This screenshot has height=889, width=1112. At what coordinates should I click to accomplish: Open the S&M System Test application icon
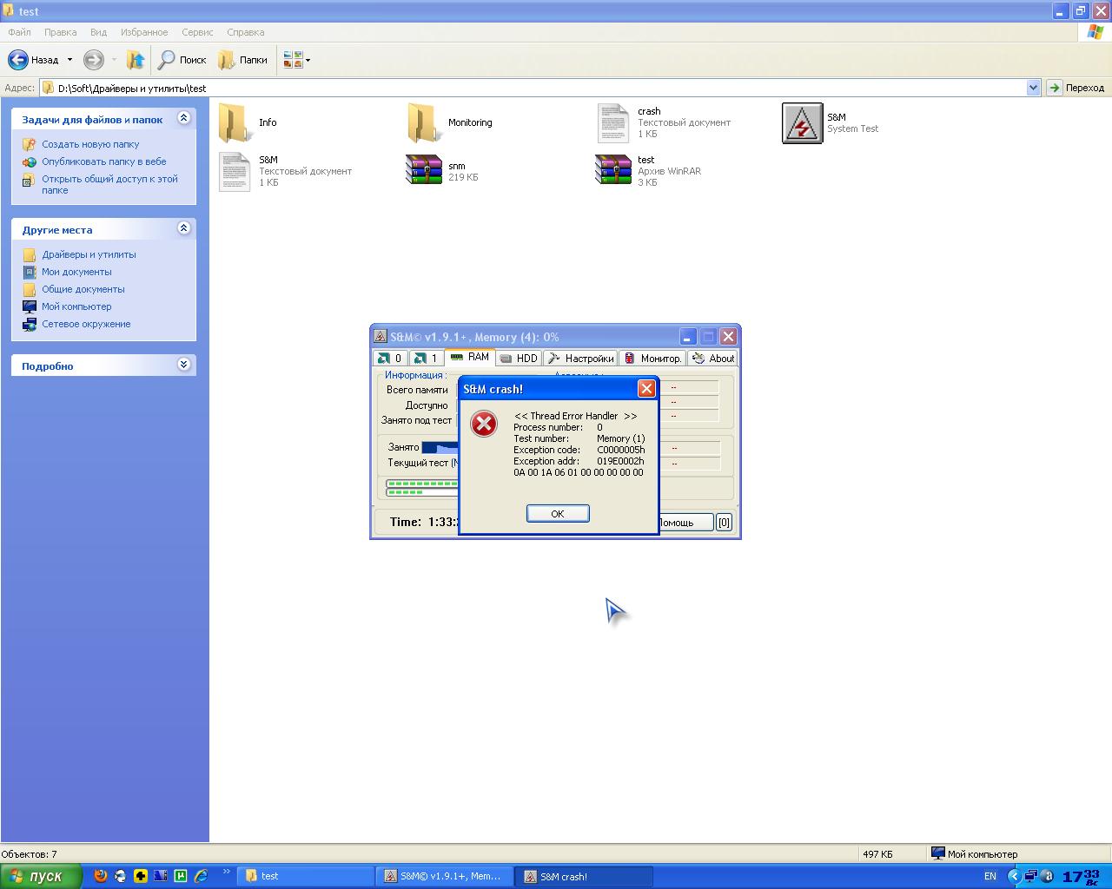point(802,123)
